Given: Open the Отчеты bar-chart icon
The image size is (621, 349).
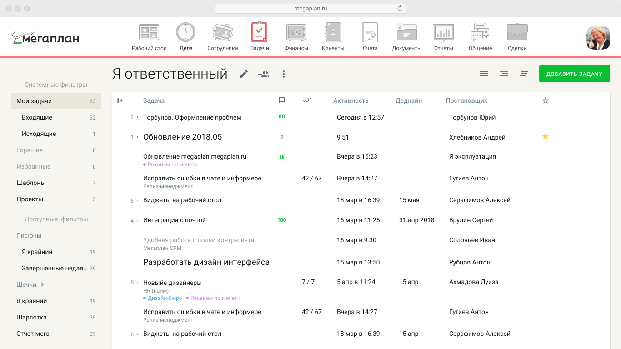Looking at the screenshot, I should click(443, 32).
